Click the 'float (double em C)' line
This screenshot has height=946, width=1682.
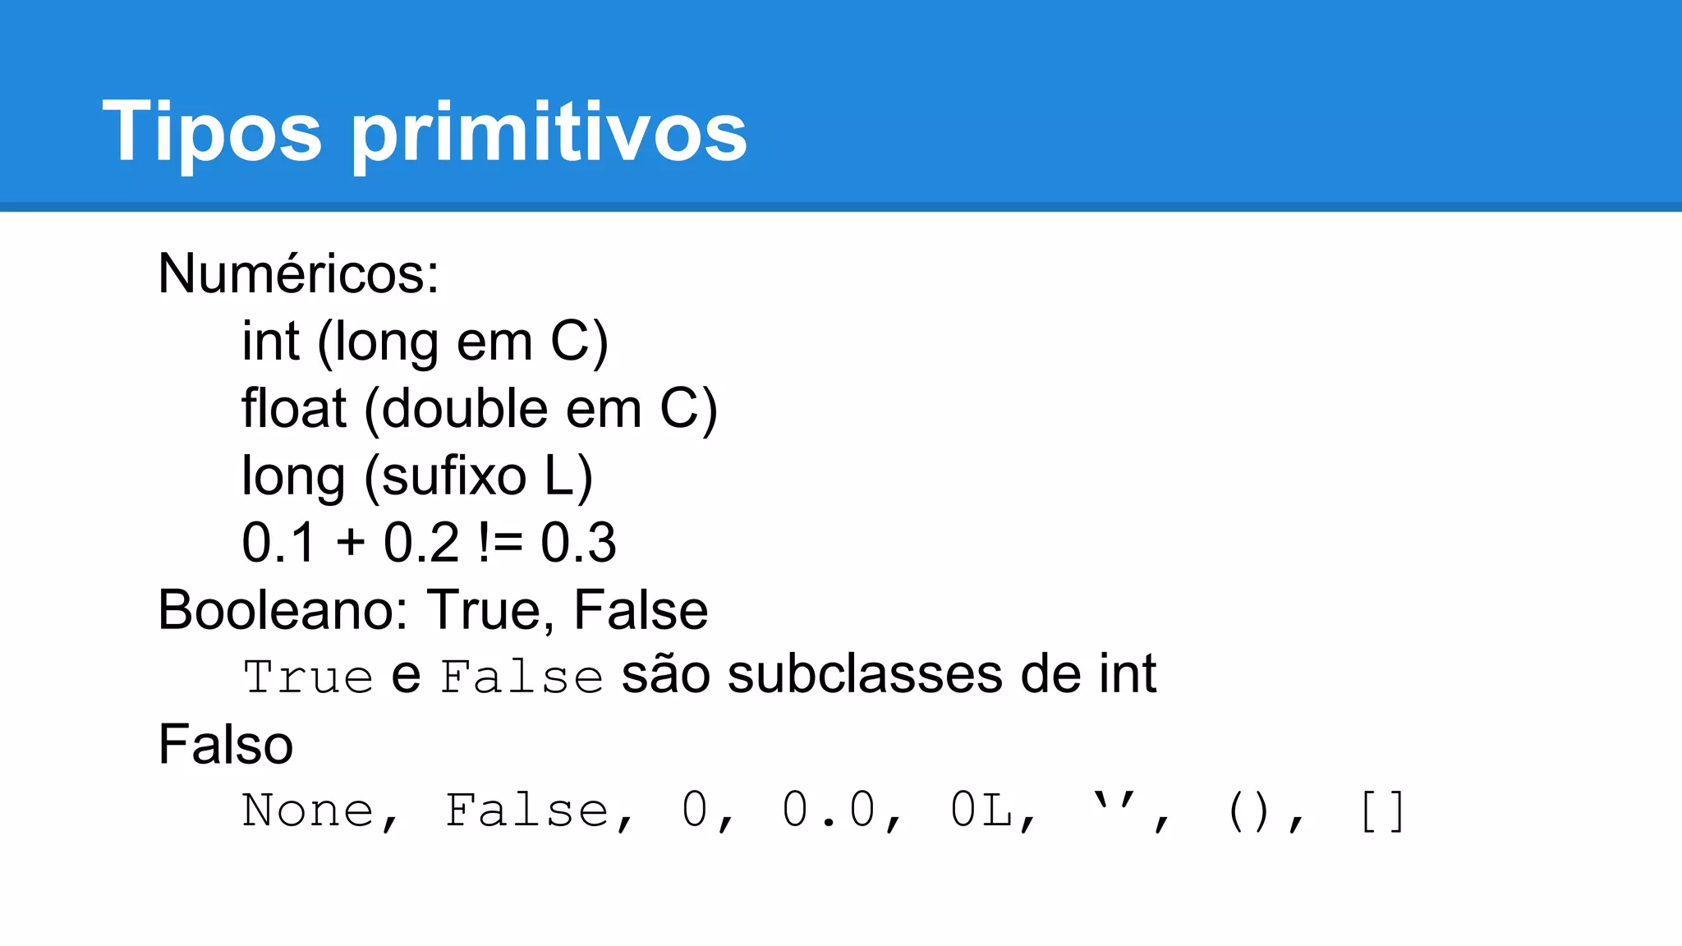tap(480, 409)
